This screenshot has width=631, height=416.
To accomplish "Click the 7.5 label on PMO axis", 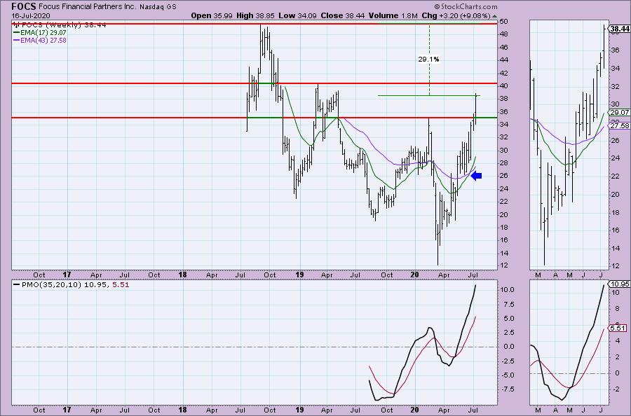I will (x=509, y=304).
